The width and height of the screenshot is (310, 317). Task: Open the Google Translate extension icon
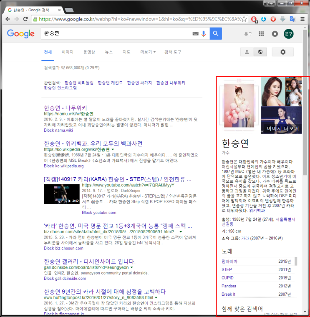[292, 19]
